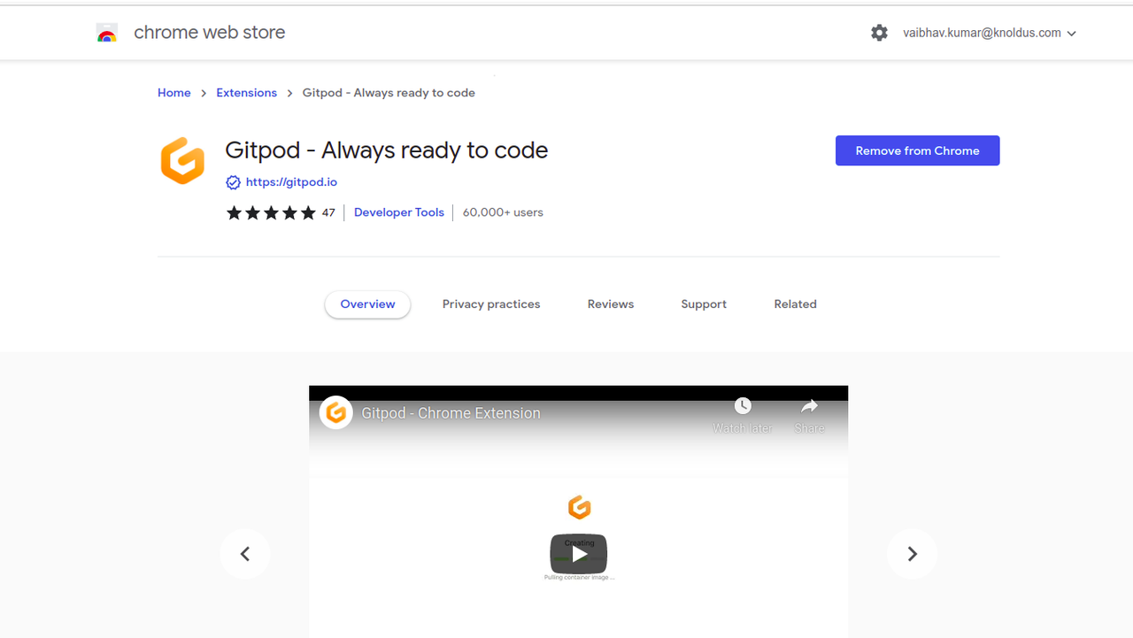Go to Extensions via the breadcrumb
Image resolution: width=1133 pixels, height=638 pixels.
[246, 92]
